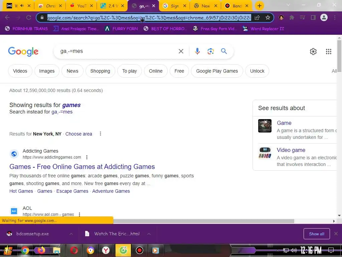Open the Video game knowledge panel entry
Viewport: 342px width, 257px height.
[x=291, y=150]
